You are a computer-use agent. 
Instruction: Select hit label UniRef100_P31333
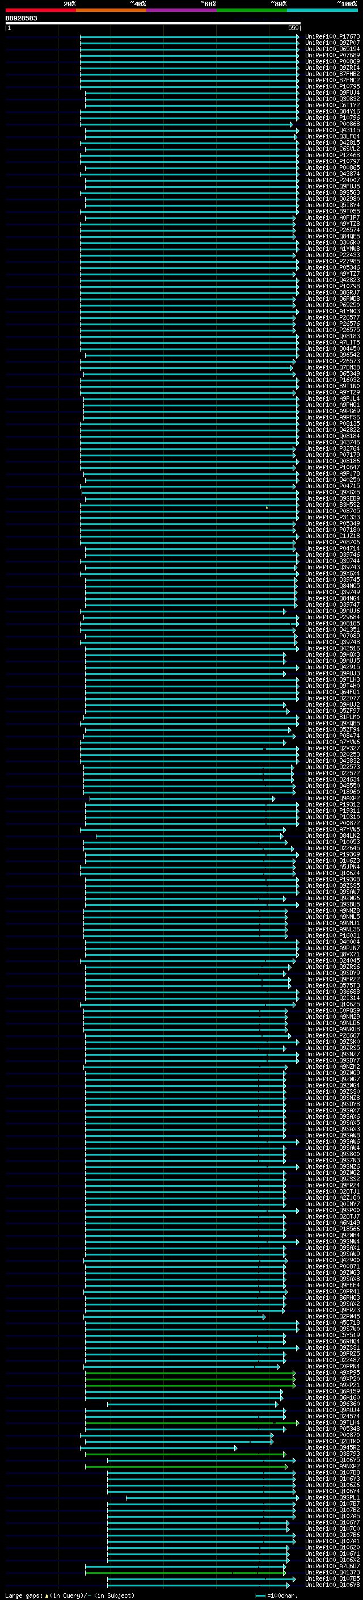coord(332,518)
